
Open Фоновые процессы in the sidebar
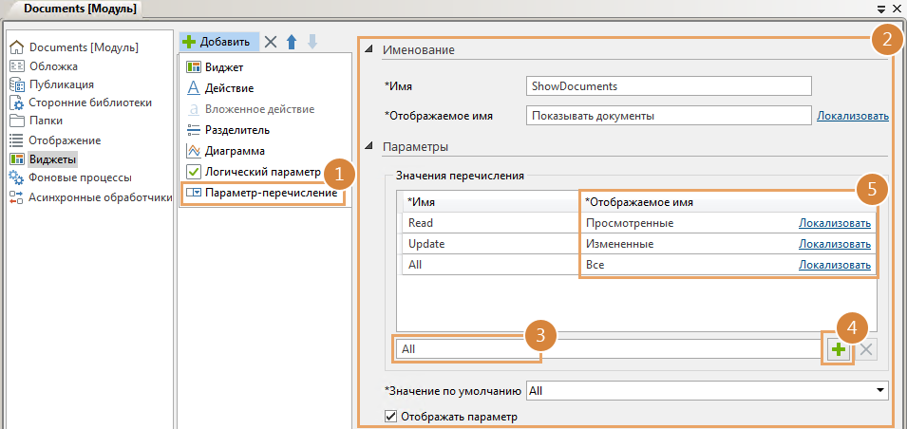(x=80, y=177)
